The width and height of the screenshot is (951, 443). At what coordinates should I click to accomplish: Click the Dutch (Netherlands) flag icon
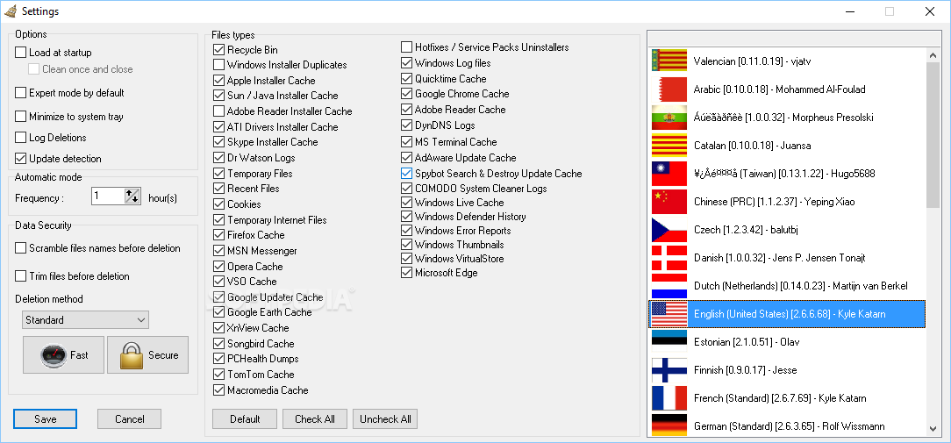669,286
